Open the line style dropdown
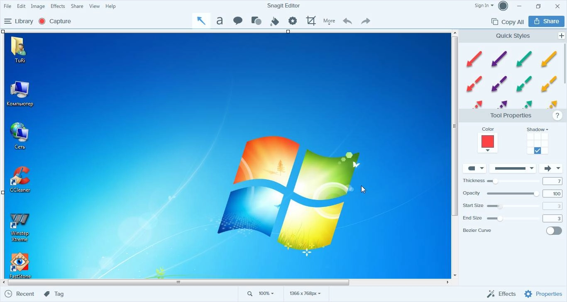Viewport: 567px width, 302px height. tap(513, 168)
